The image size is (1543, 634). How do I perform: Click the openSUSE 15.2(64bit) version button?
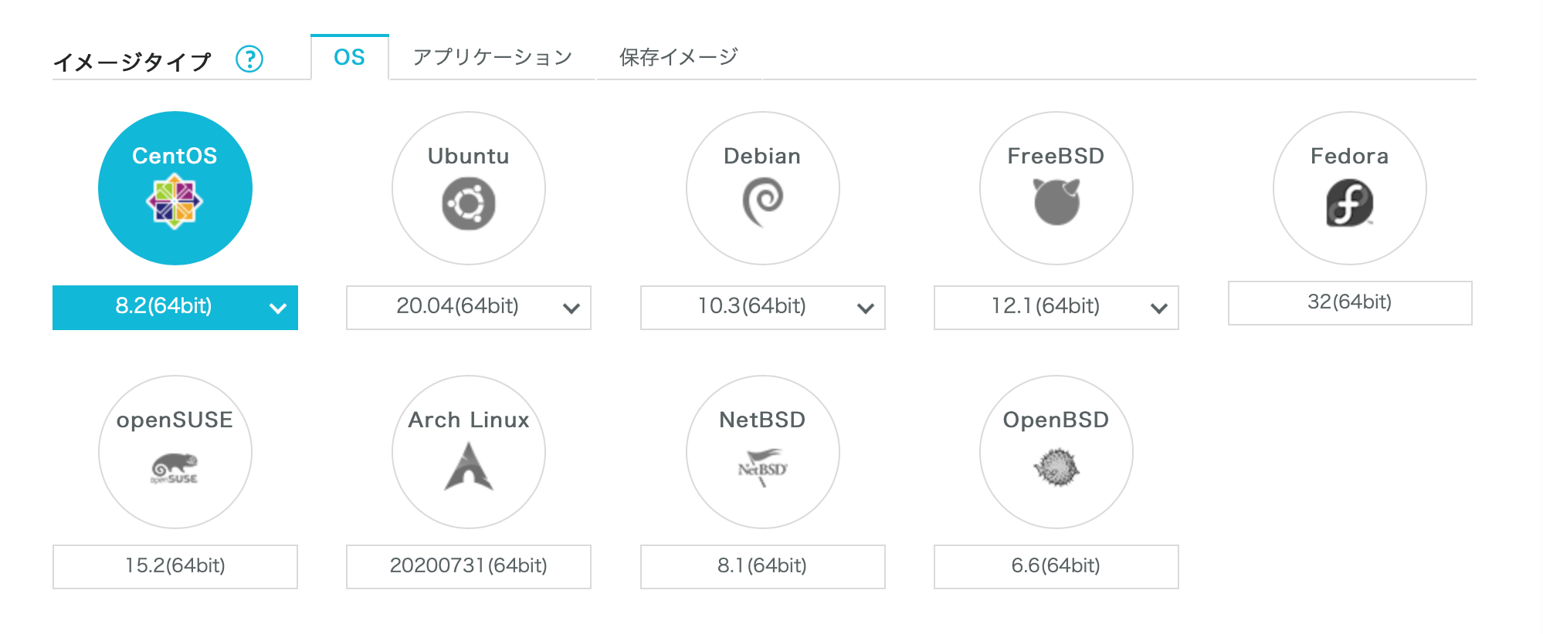[175, 567]
